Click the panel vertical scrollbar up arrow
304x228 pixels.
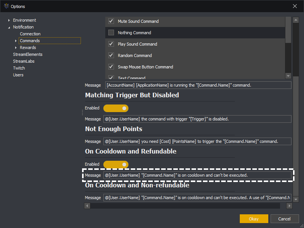pyautogui.click(x=296, y=20)
